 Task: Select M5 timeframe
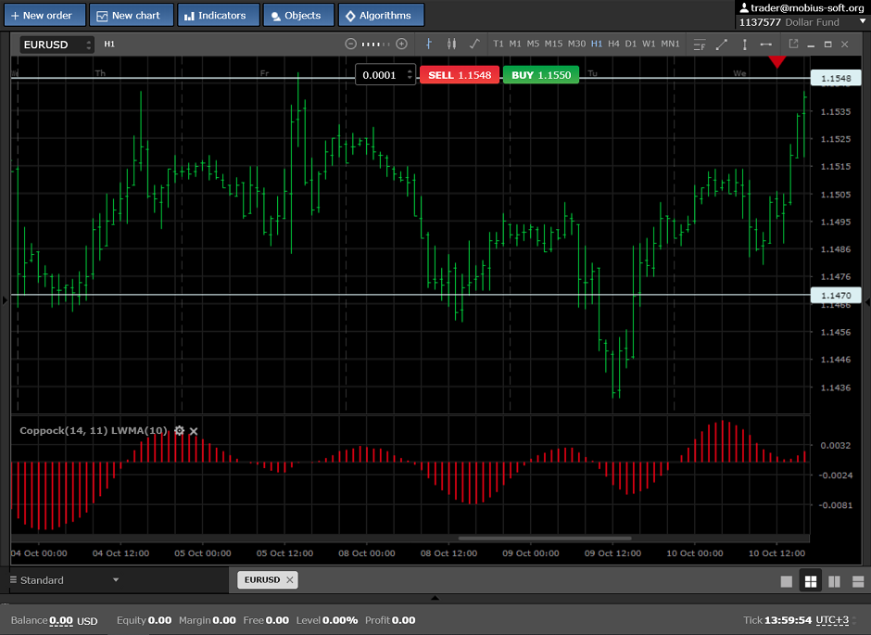533,44
